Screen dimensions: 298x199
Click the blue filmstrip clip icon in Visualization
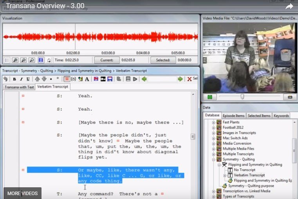(x=41, y=60)
